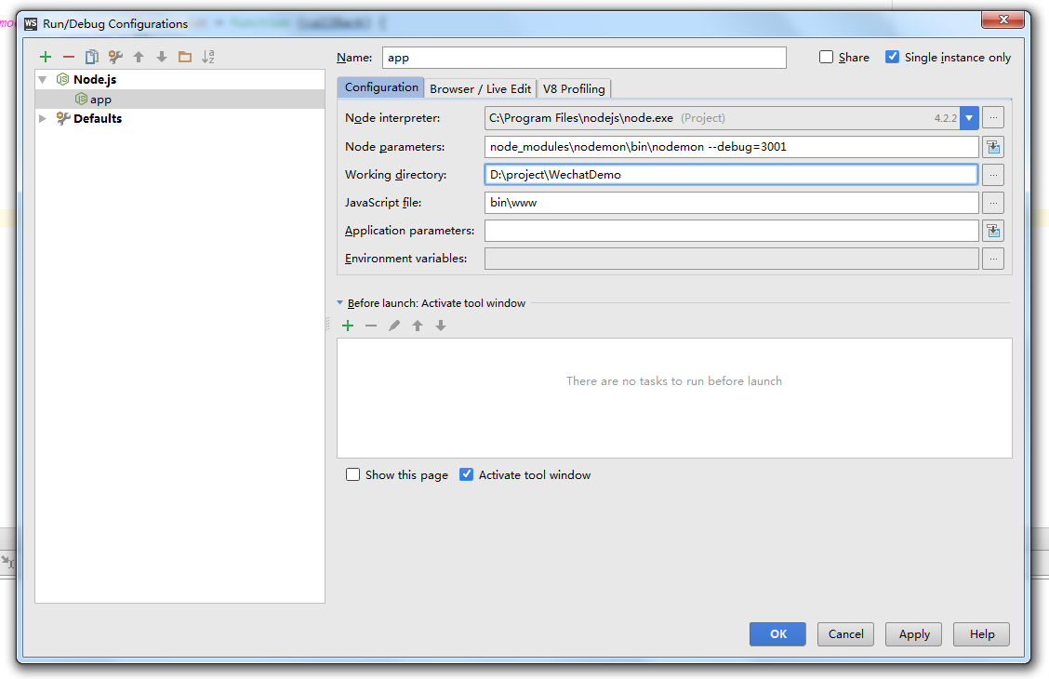Add new configuration with green plus icon

(x=46, y=58)
